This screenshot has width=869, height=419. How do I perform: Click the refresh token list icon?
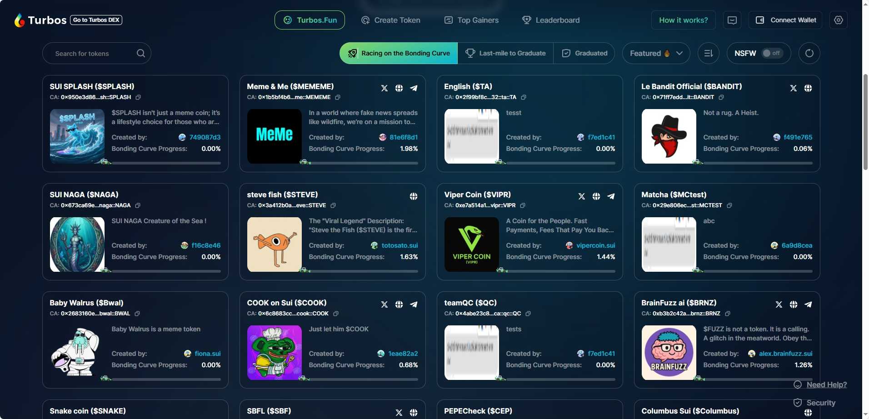pos(809,53)
